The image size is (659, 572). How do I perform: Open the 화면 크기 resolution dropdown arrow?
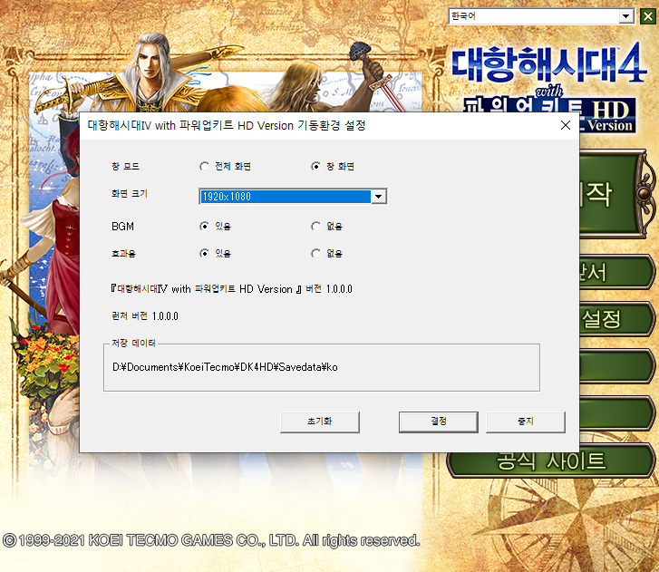(x=379, y=197)
